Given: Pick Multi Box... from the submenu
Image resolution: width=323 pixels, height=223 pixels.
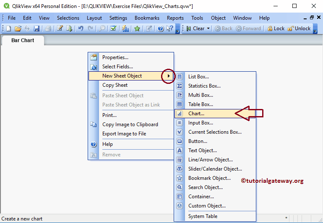Looking at the screenshot, I should [x=215, y=95].
